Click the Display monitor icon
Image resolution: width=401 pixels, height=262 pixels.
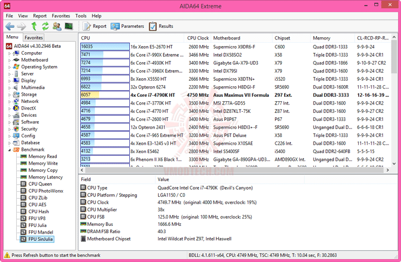(x=16, y=81)
